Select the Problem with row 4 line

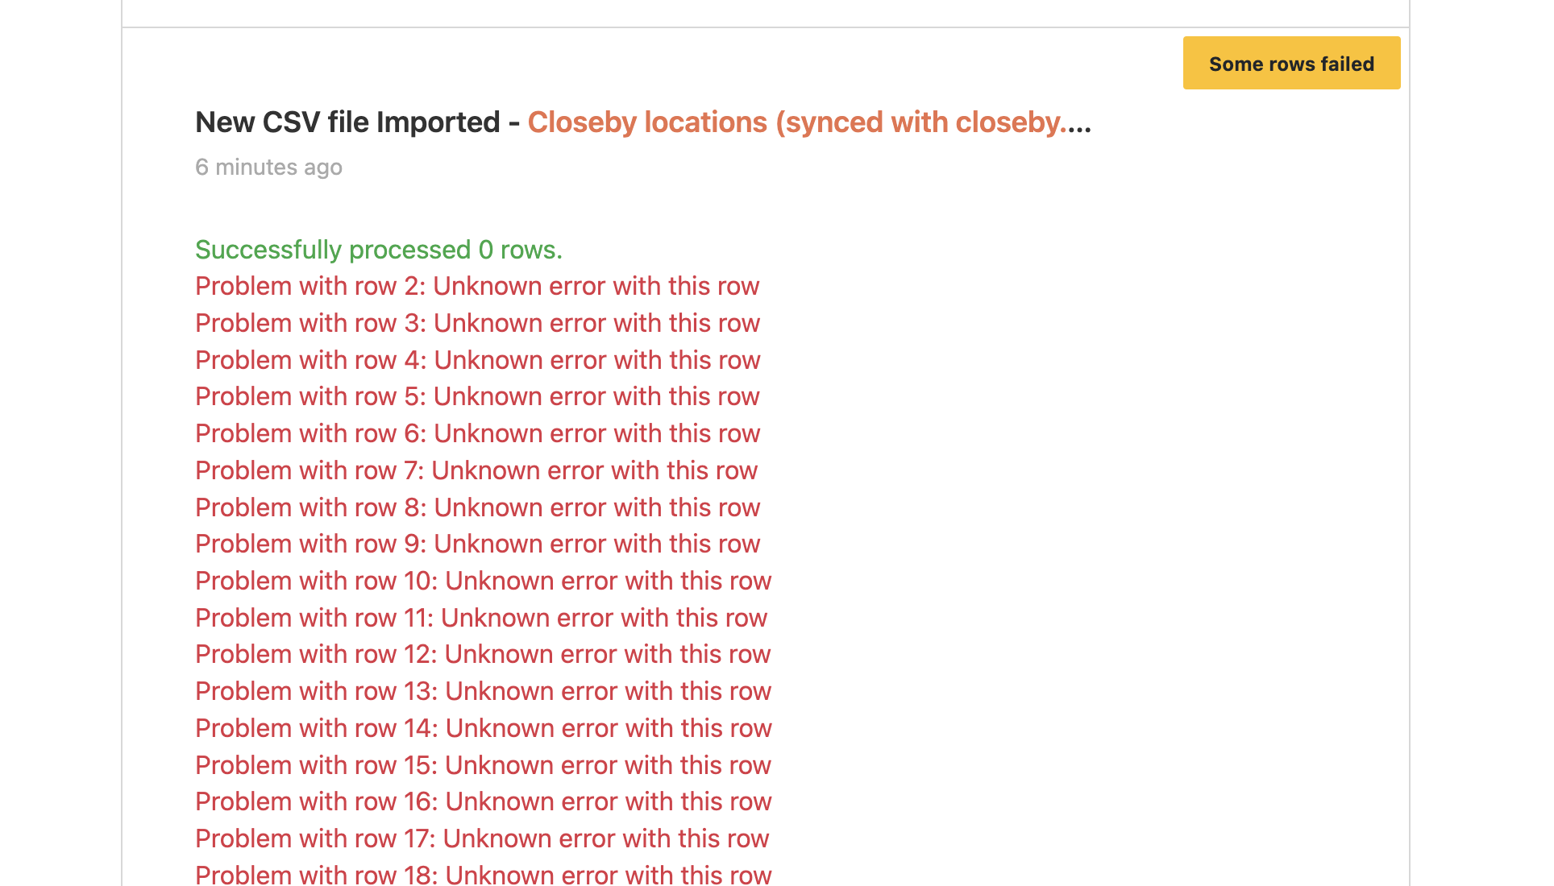point(477,360)
